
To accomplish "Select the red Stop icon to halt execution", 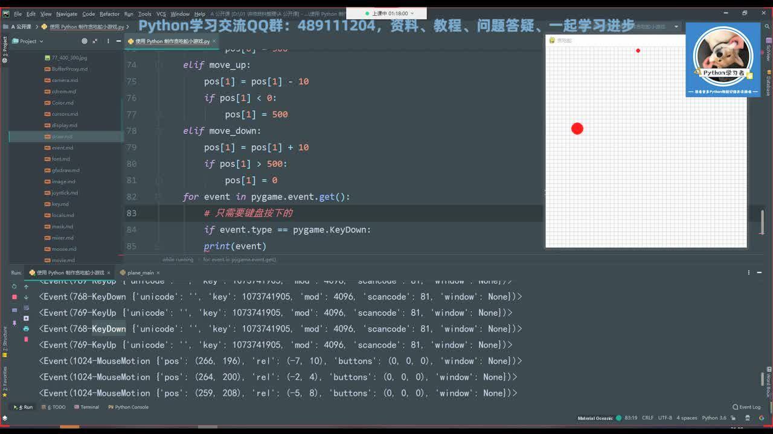I will 13,297.
